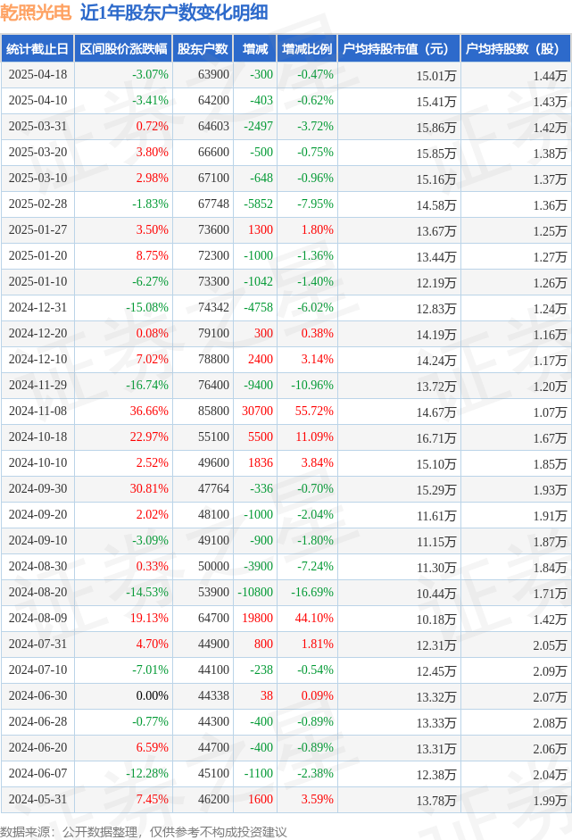Click the 85800 shareholder count cell

point(213,411)
